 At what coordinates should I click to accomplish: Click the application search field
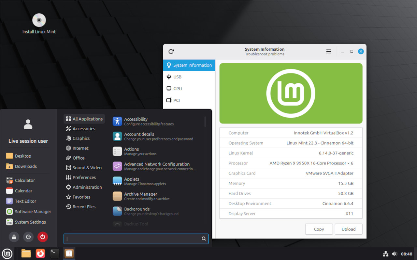point(136,239)
